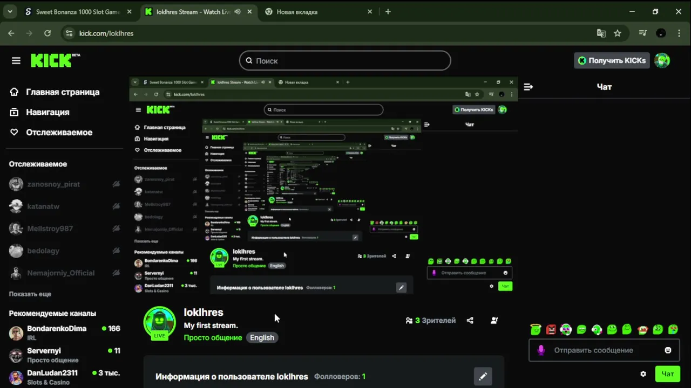This screenshot has width=691, height=388.
Task: Open recommended channel DanLudan2311
Action: click(x=65, y=377)
